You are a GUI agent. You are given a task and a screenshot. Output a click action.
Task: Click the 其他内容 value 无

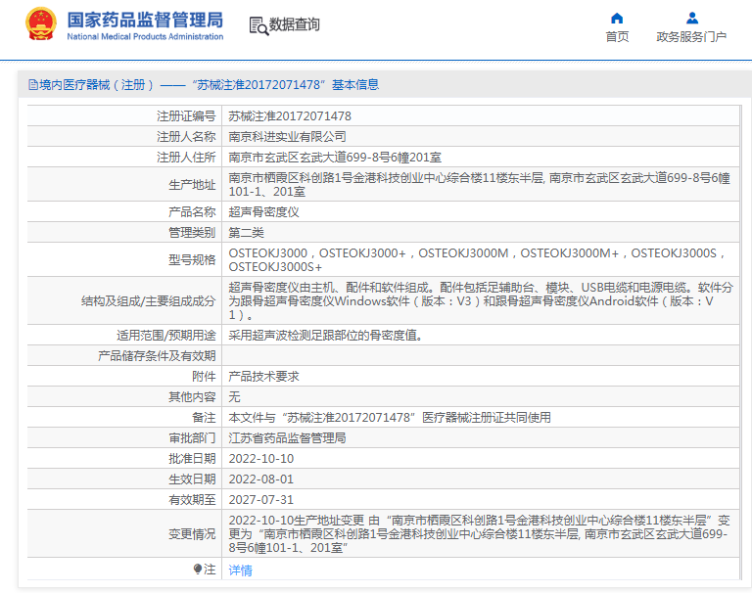pos(235,397)
